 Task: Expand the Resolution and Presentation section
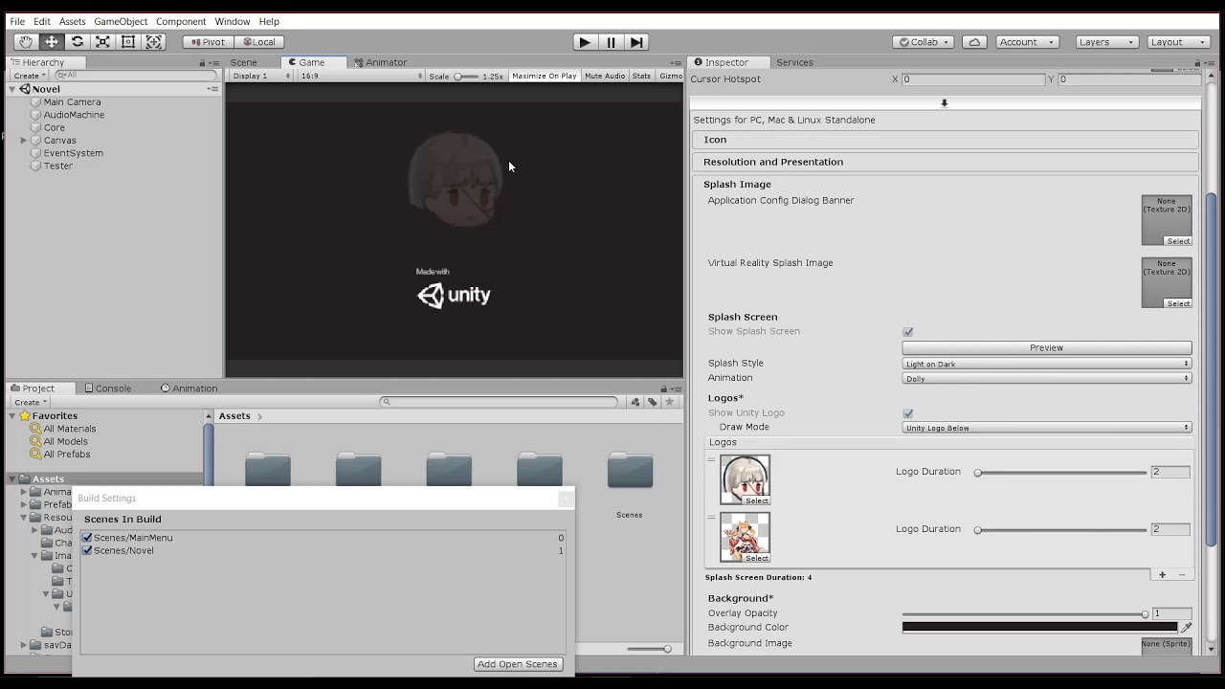945,162
